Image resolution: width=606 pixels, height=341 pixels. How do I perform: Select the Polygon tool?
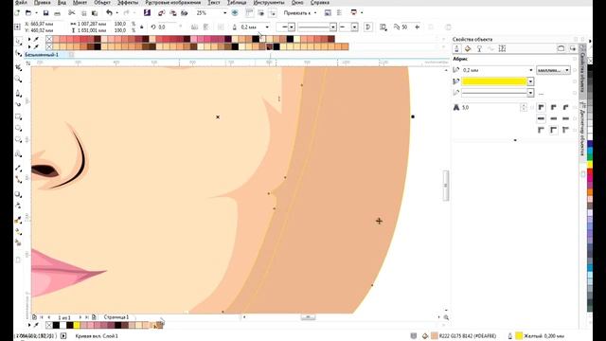[18, 139]
